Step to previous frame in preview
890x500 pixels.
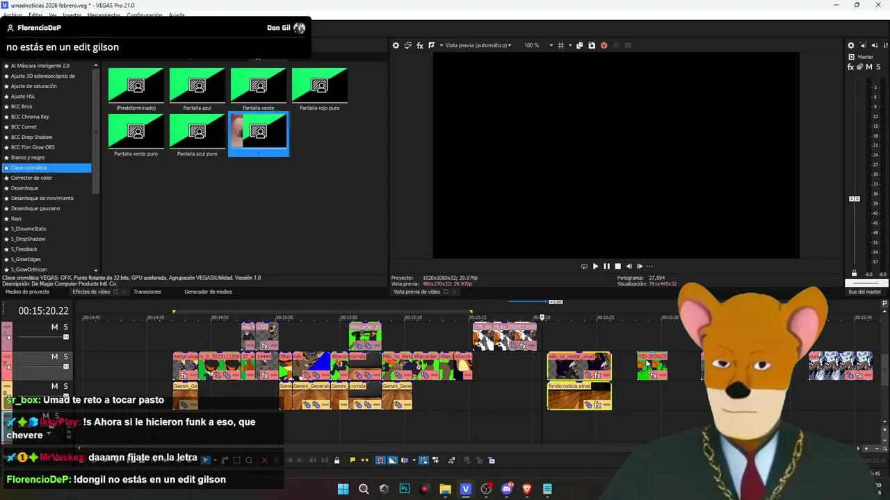pyautogui.click(x=629, y=266)
